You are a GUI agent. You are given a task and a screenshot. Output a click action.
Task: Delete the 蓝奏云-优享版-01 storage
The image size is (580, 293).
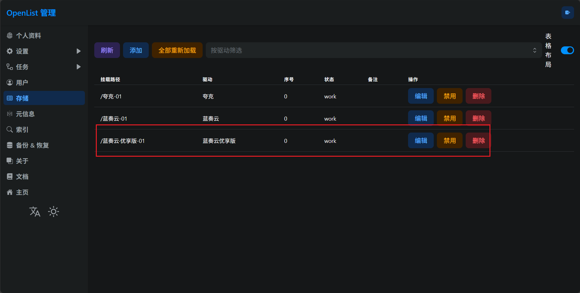coord(478,141)
